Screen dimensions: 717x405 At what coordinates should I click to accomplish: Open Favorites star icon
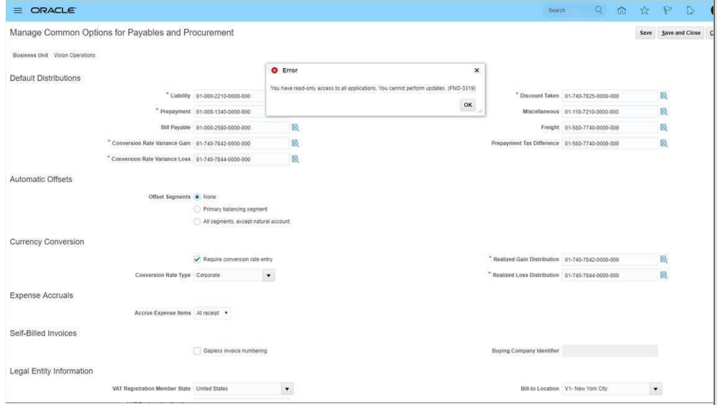click(x=644, y=10)
